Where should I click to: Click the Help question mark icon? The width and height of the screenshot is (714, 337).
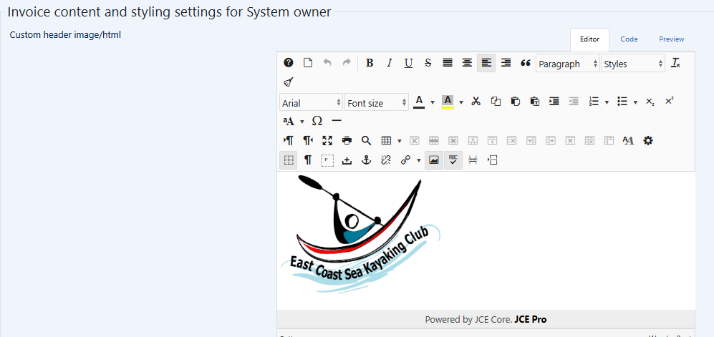point(289,63)
